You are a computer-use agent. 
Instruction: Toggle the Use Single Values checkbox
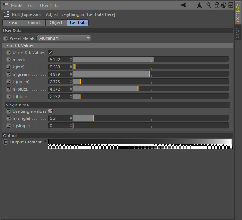click(50, 111)
